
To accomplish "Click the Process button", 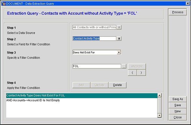I will coord(178,12).
